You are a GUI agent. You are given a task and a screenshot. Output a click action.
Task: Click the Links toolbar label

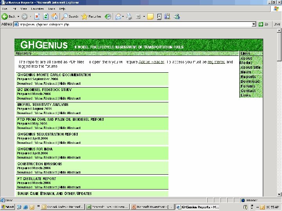coord(277,24)
